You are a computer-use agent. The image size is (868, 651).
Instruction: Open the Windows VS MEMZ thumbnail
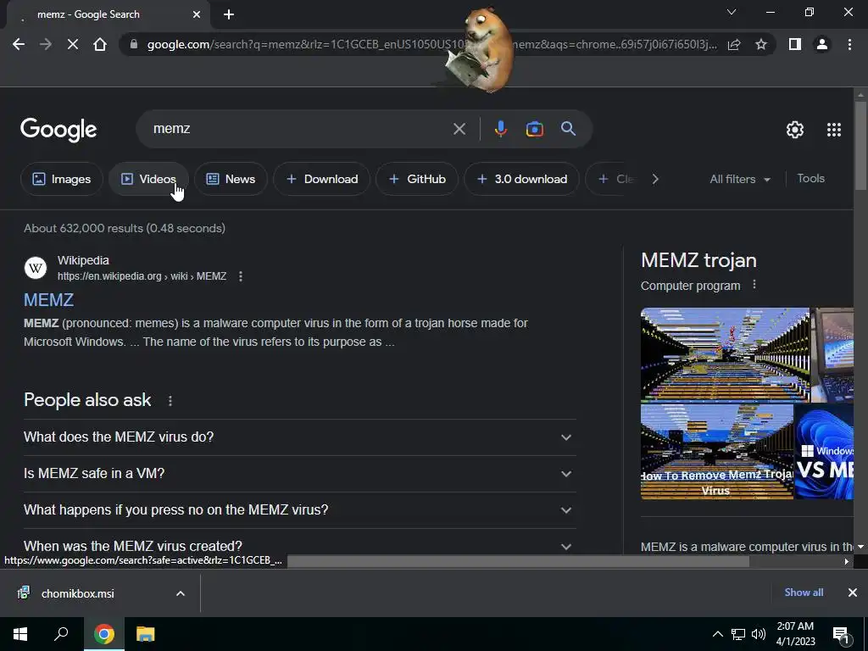click(x=824, y=452)
